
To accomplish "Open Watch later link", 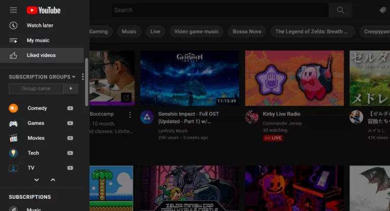I will (x=40, y=25).
